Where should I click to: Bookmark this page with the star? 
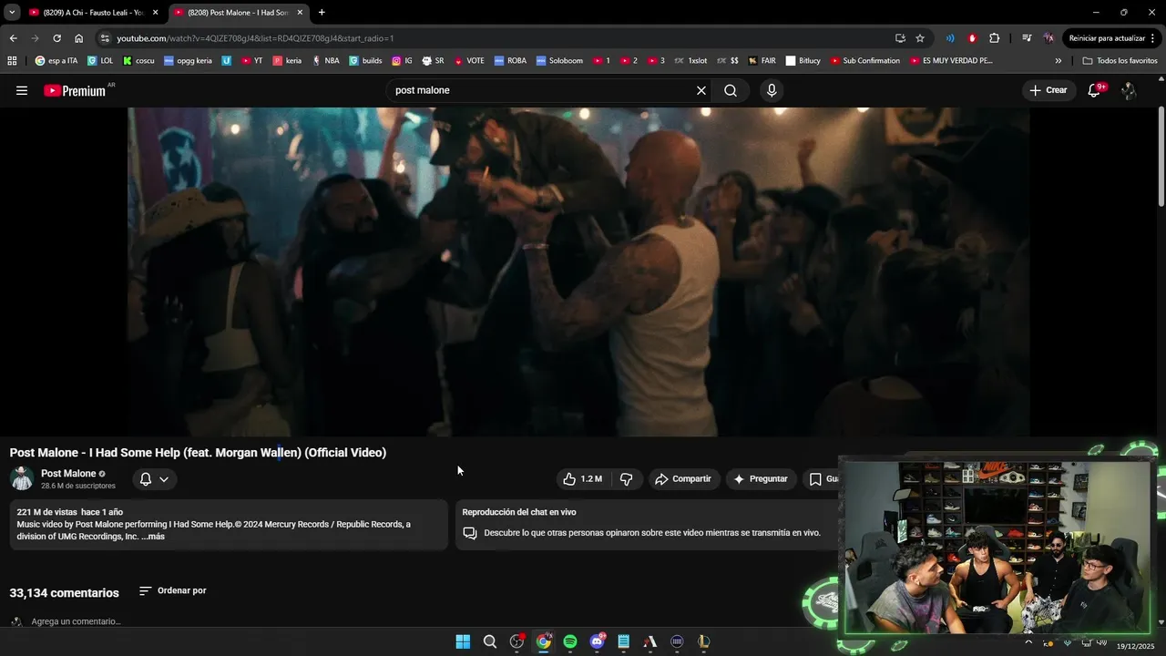click(x=920, y=38)
